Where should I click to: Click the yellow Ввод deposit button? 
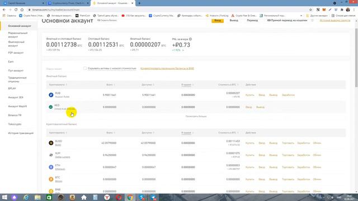[218, 21]
